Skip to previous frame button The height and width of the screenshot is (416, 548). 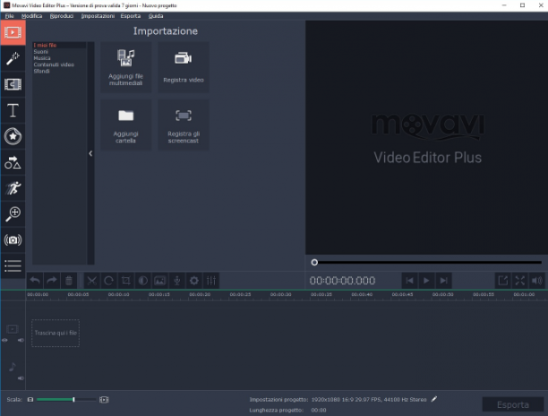pos(409,281)
